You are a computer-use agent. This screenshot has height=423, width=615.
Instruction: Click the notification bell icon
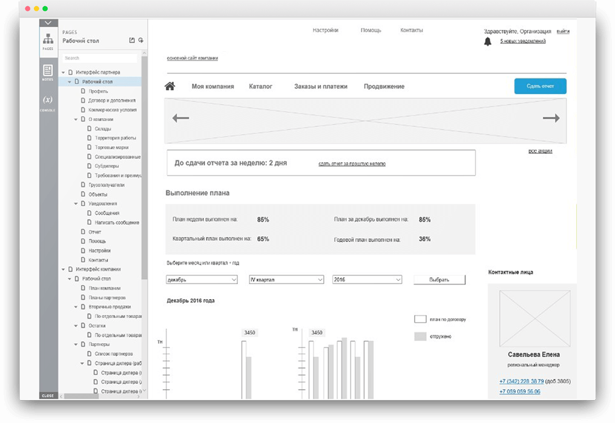[x=487, y=42]
